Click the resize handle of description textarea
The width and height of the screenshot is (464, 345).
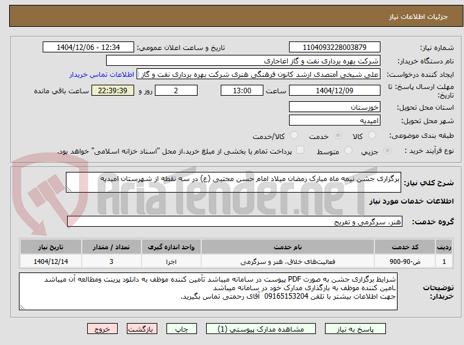69,190
